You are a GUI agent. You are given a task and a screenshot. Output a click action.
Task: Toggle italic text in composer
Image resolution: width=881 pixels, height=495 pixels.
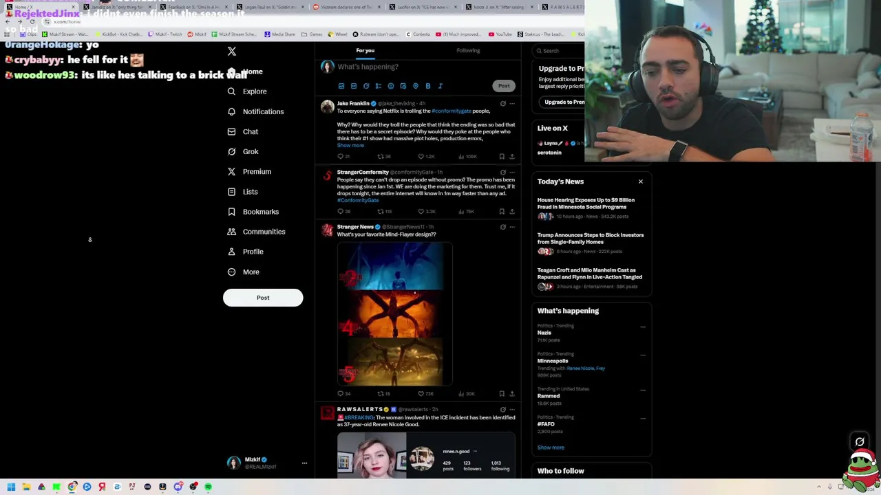coord(440,86)
